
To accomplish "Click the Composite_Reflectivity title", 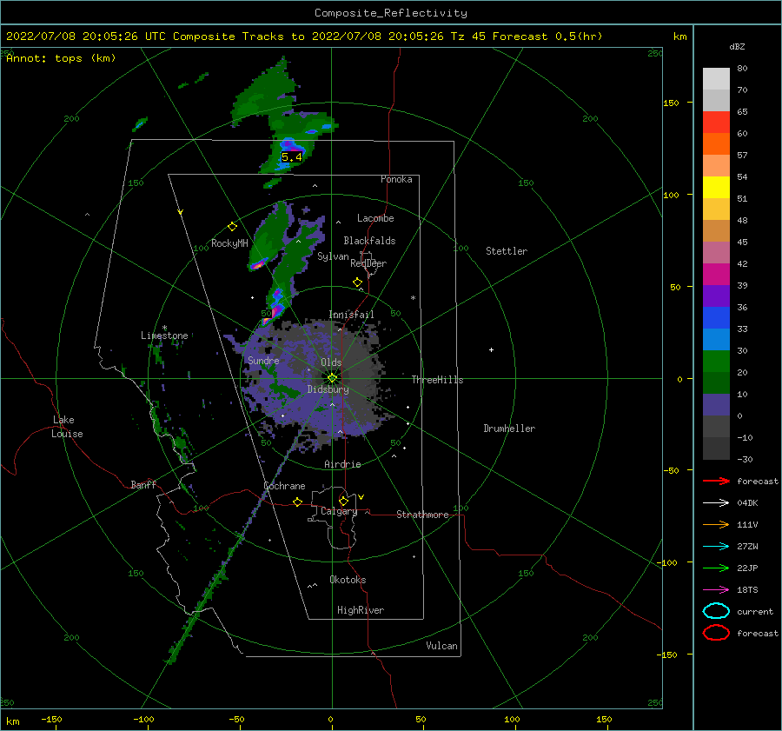I will (x=391, y=13).
